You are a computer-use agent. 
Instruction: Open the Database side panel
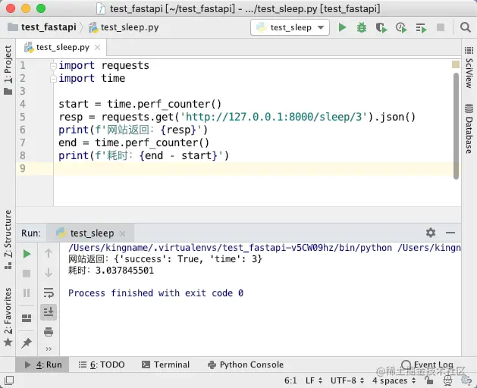tap(469, 129)
